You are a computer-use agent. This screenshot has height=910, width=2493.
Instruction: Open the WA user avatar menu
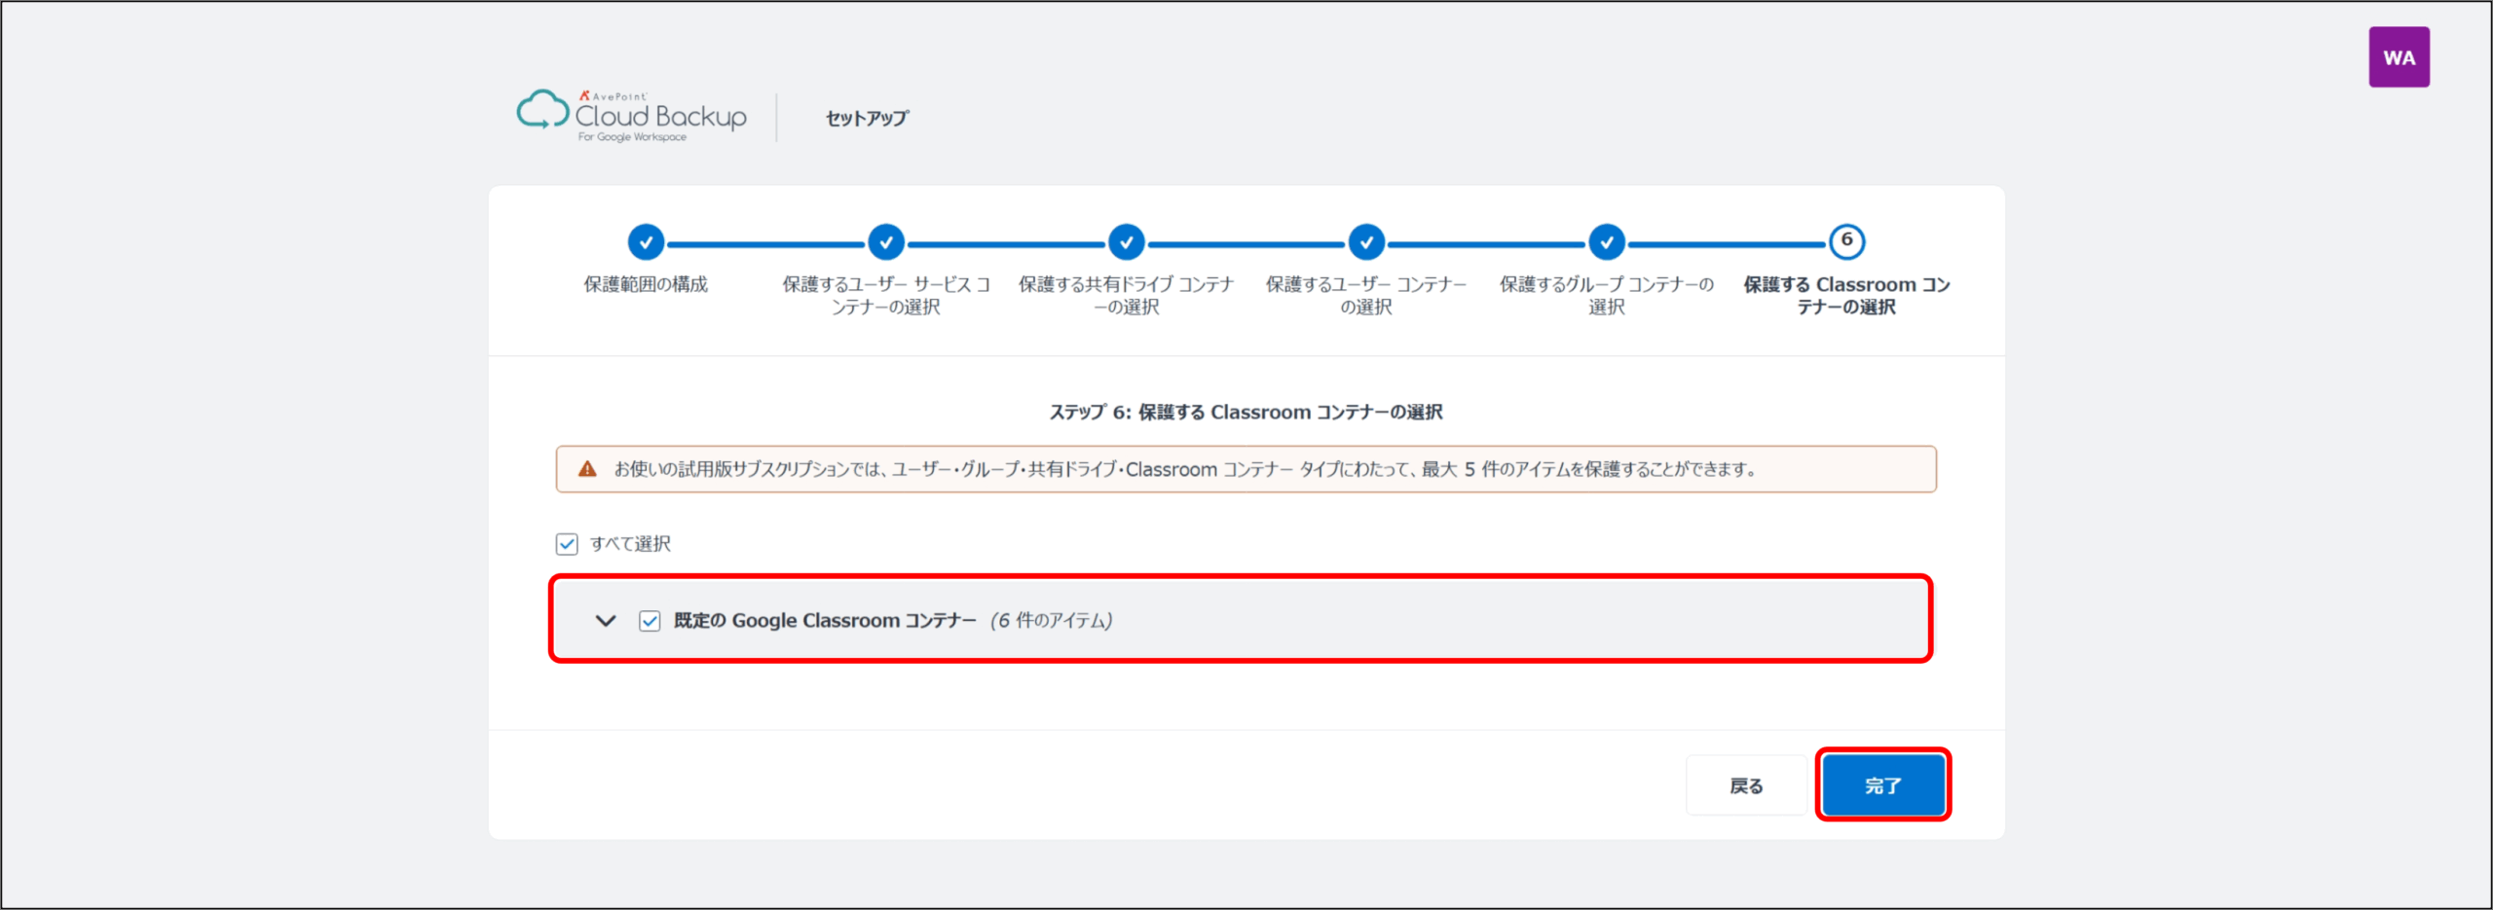pos(2398,57)
